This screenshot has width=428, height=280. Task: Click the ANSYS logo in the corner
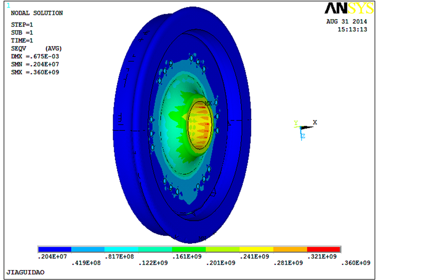[349, 8]
